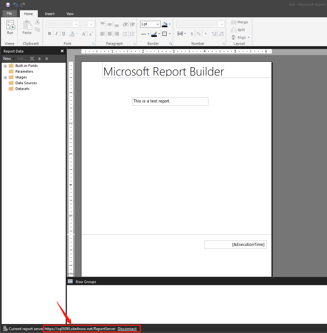Toggle underline formatting in Font group
The height and width of the screenshot is (333, 327).
point(63,33)
